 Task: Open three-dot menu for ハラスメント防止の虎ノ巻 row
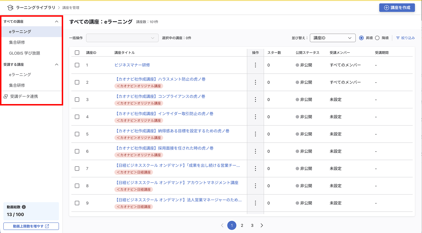point(255,82)
